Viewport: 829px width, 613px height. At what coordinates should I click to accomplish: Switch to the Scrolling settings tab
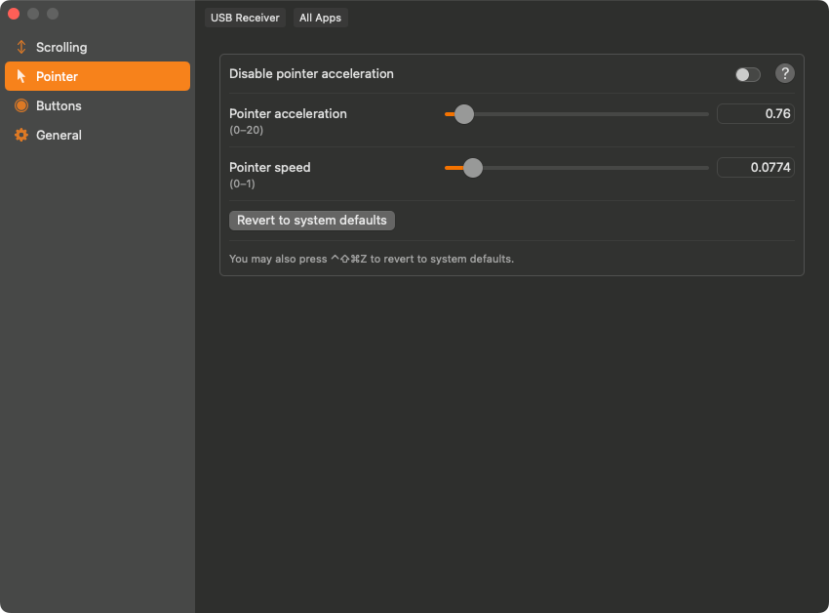(61, 47)
